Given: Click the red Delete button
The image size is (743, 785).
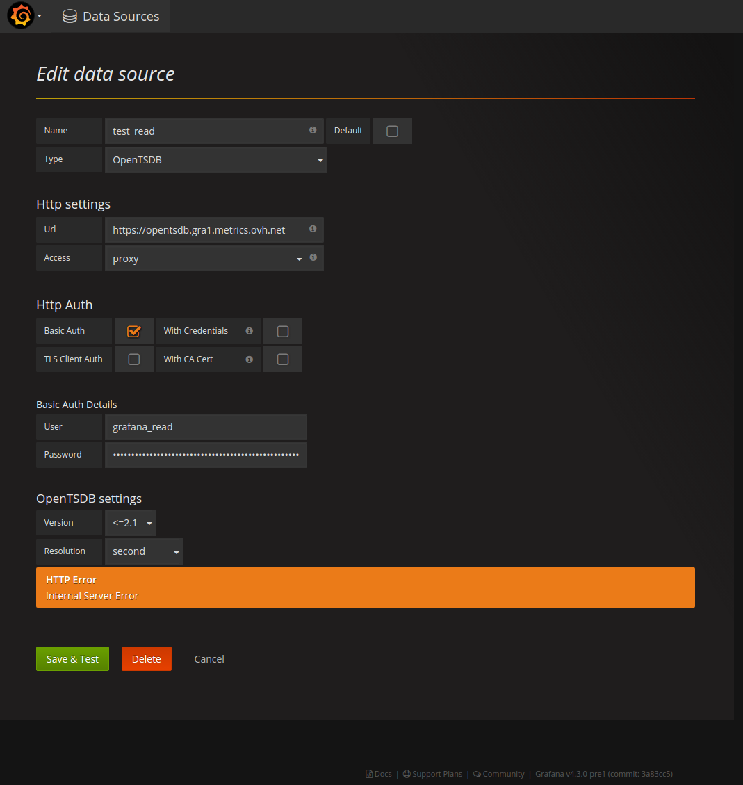Looking at the screenshot, I should pos(146,659).
